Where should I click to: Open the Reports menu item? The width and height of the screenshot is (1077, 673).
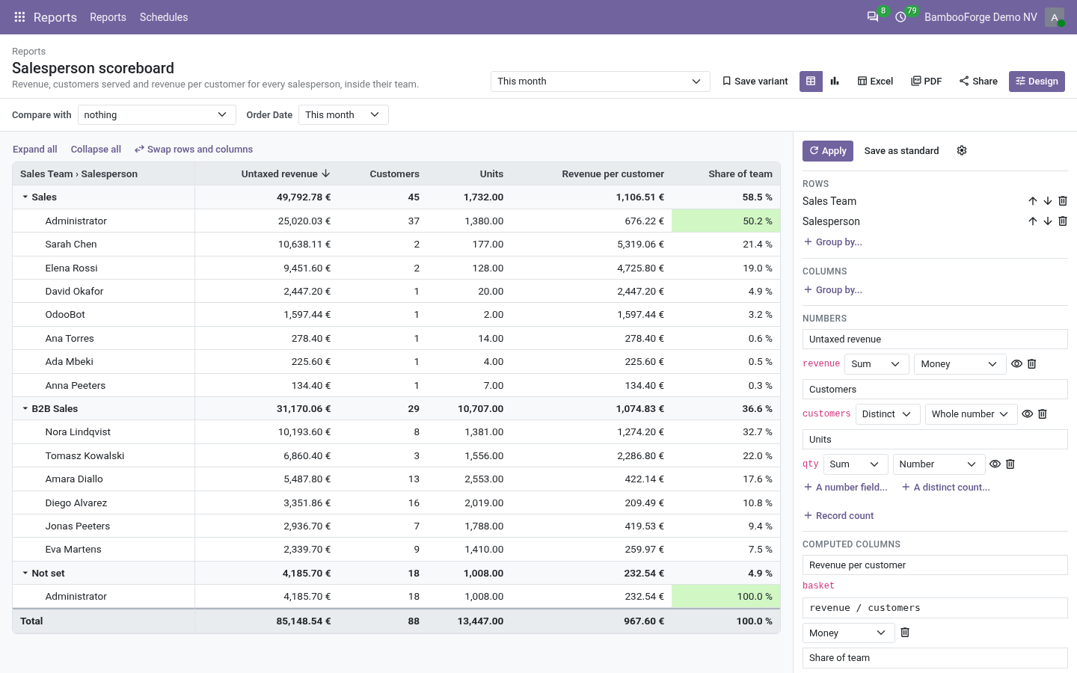[108, 17]
